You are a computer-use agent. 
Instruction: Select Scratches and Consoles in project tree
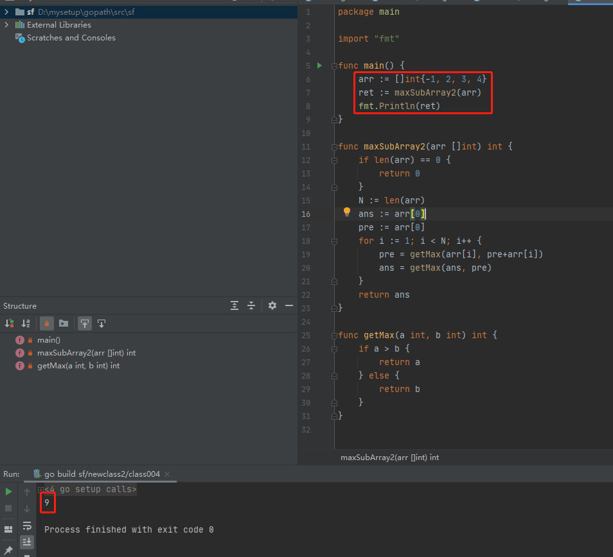click(x=71, y=38)
